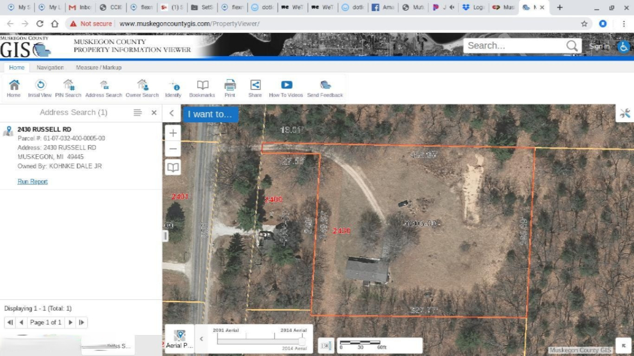Click the Run Report link

(32, 181)
